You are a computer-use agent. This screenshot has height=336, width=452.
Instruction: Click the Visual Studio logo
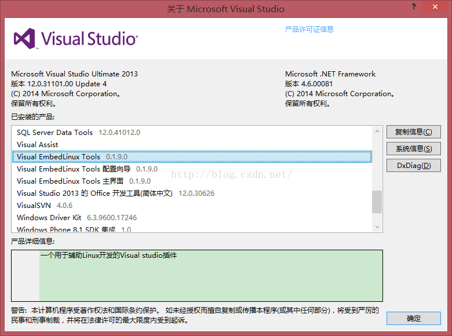point(76,39)
